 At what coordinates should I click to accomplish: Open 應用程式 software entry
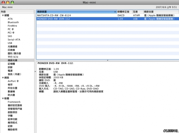click(12, 123)
